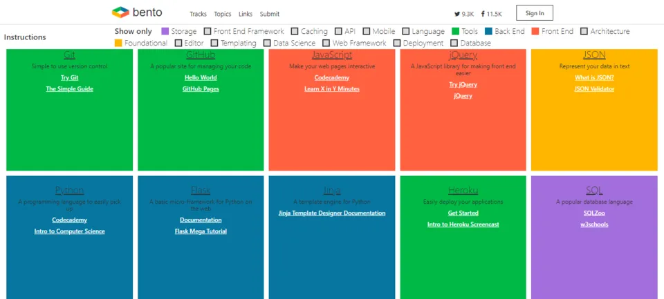Enable the Mobile filter checkbox
Screen dimensions: 664x299
point(367,31)
